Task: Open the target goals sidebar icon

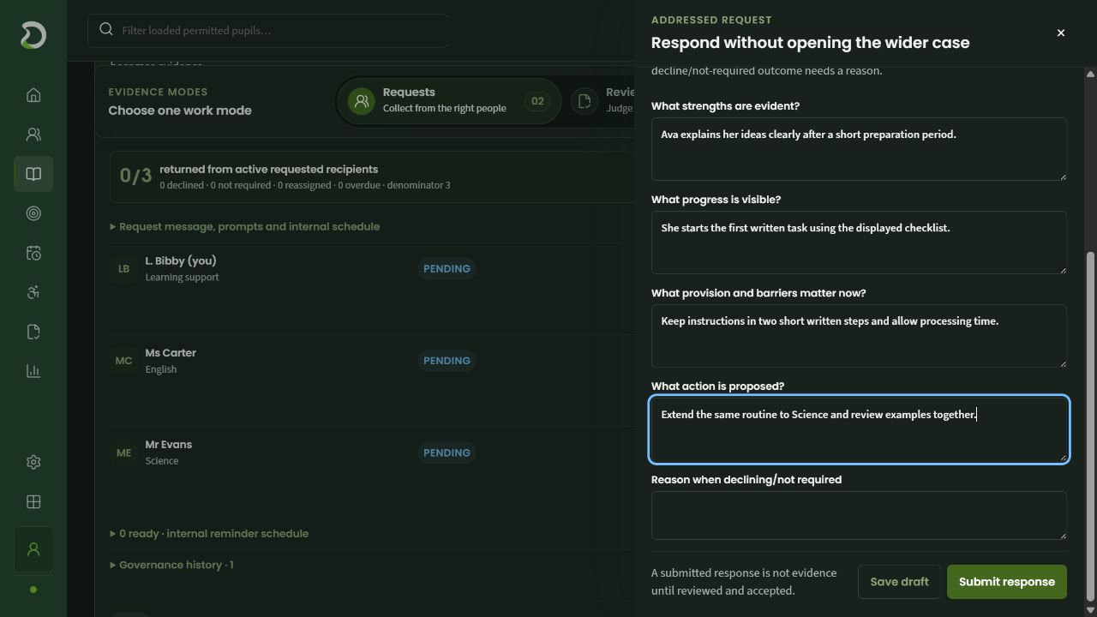Action: [x=33, y=213]
